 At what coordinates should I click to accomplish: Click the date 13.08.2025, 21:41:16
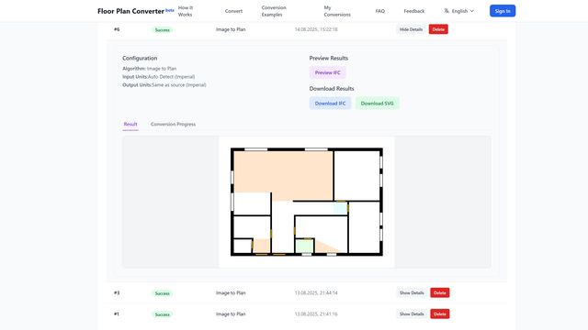(316, 314)
